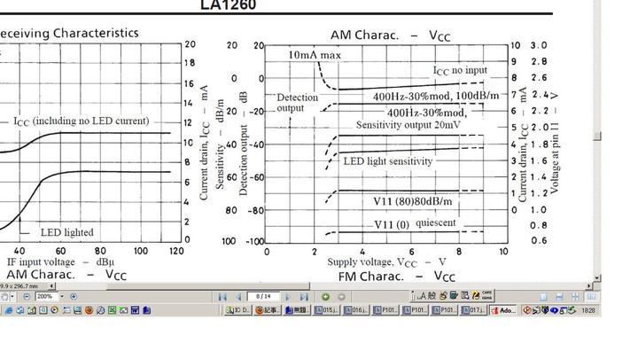Select the single page layout icon
This screenshot has height=359, width=638.
pos(544,295)
